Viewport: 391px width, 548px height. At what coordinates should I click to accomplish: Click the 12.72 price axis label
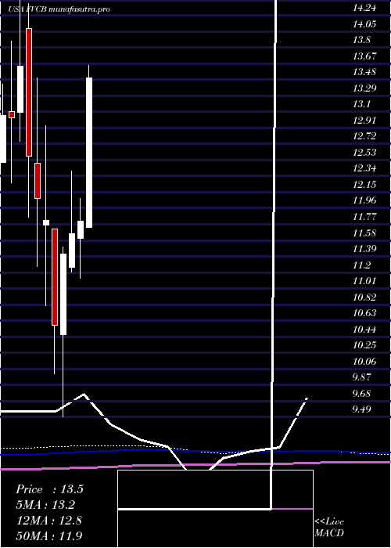(364, 136)
